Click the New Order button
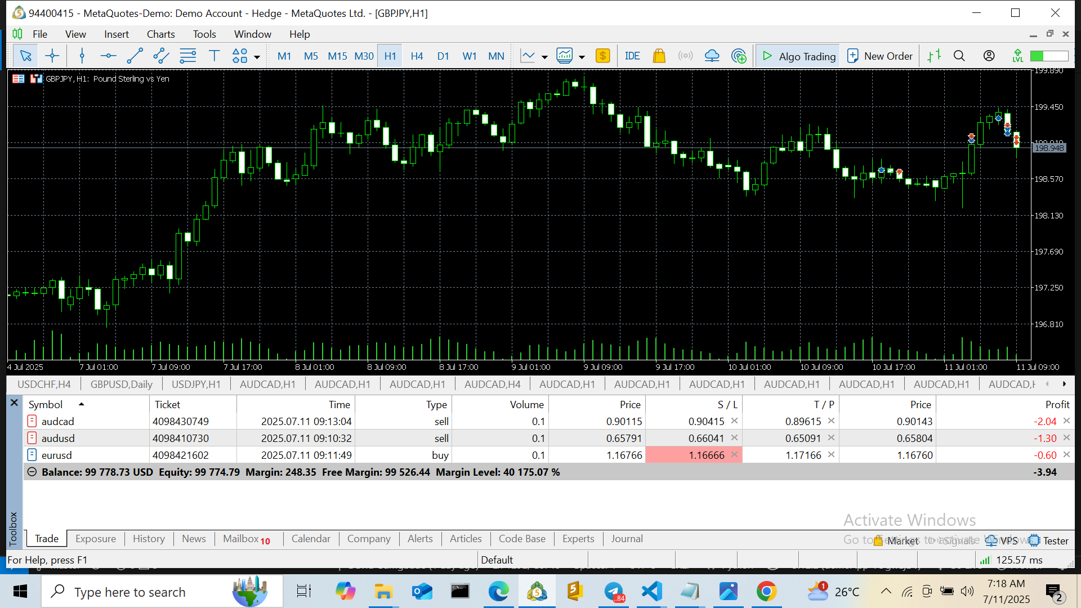The height and width of the screenshot is (608, 1081). click(x=880, y=56)
